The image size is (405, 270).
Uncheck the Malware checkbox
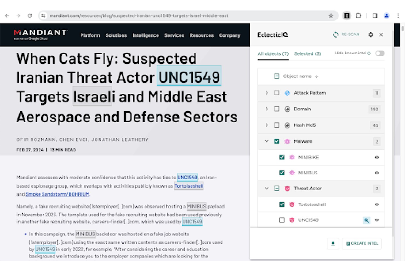click(x=277, y=141)
